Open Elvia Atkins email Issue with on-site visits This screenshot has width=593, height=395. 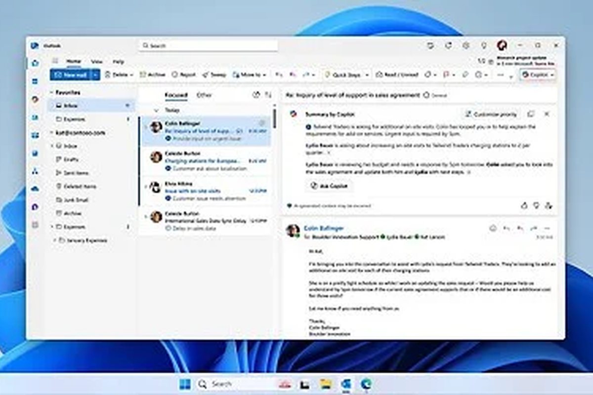pos(205,191)
